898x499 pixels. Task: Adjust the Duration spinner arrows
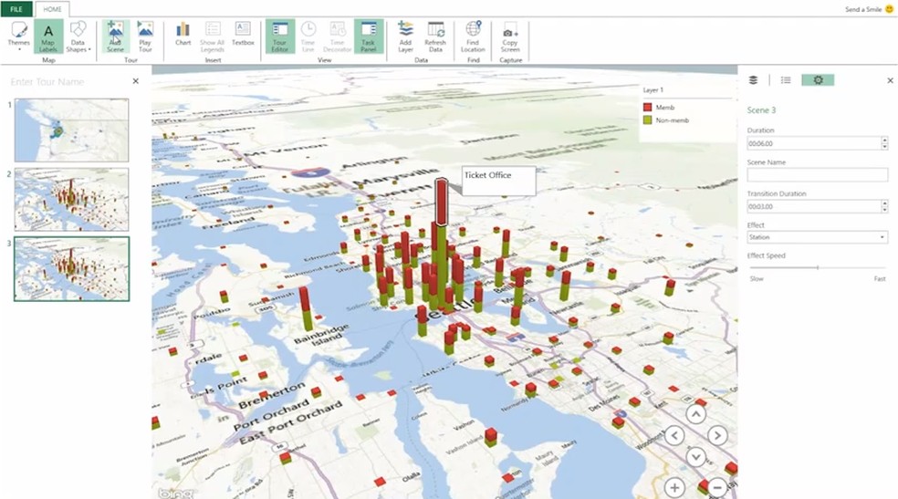[x=885, y=143]
